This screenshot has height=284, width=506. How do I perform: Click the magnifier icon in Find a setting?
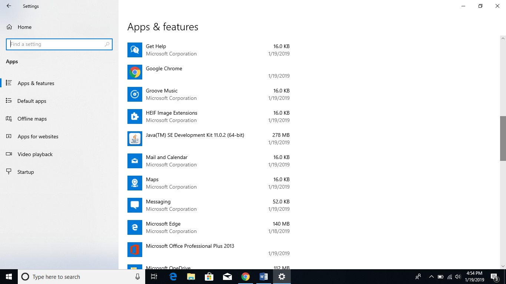point(107,44)
